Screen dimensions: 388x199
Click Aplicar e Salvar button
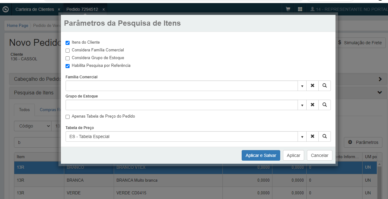[x=261, y=155]
